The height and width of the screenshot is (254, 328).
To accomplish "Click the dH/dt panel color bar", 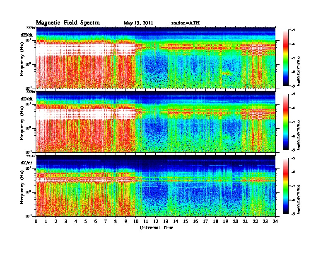I will pyautogui.click(x=285, y=58).
